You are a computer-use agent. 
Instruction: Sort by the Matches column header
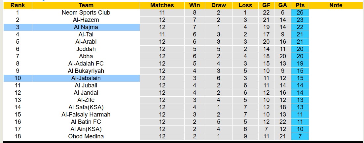tap(162, 5)
